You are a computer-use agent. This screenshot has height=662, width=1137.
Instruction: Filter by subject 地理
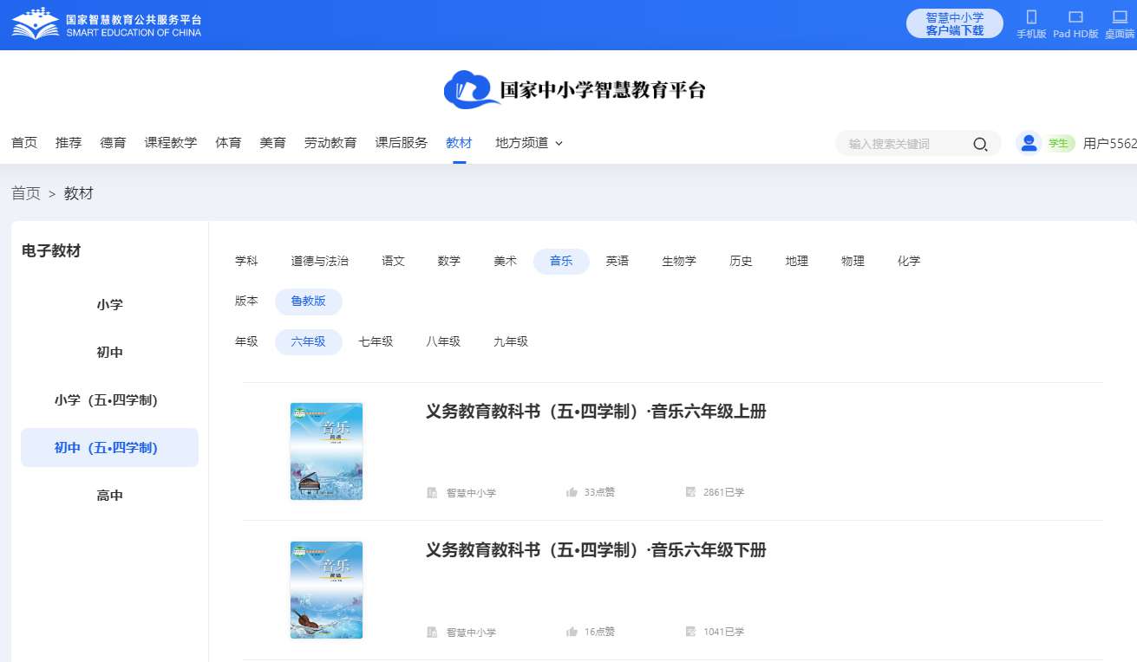(x=797, y=261)
